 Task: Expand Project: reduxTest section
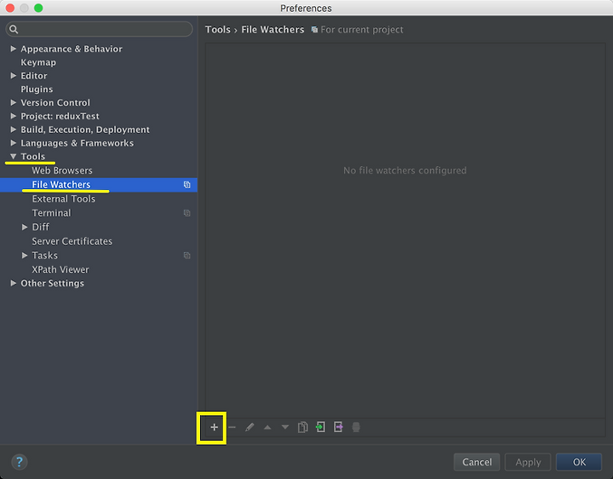(14, 116)
